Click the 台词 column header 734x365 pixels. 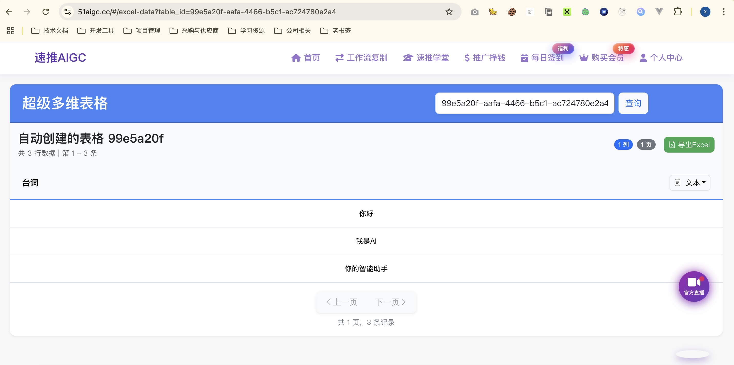30,183
